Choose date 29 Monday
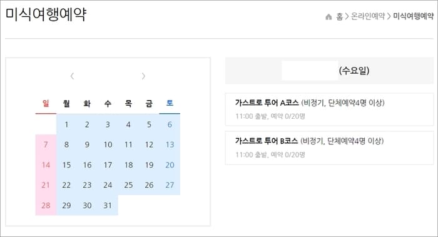This screenshot has height=237, width=438. (x=66, y=206)
